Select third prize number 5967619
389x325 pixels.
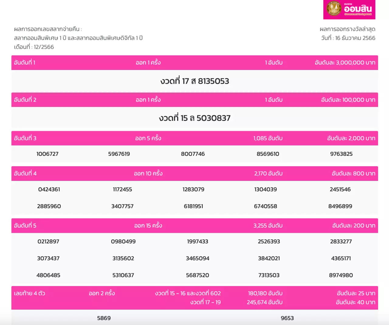coord(119,154)
